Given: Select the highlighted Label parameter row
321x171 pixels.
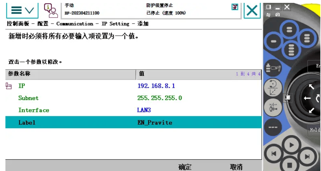Looking at the screenshot, I should click(133, 122).
